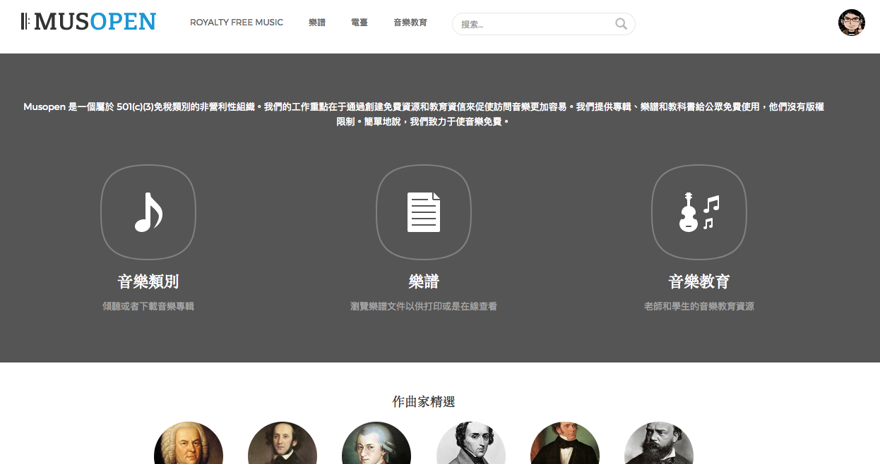This screenshot has width=880, height=464.
Task: Open the user profile avatar
Action: coord(852,23)
